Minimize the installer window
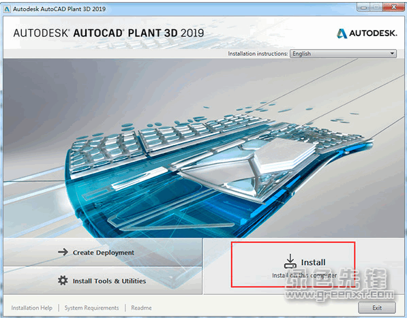The width and height of the screenshot is (407, 318). [x=363, y=7]
